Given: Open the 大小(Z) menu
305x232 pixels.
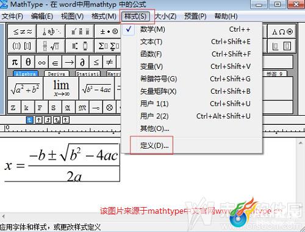Looking at the screenshot, I should coord(165,16).
